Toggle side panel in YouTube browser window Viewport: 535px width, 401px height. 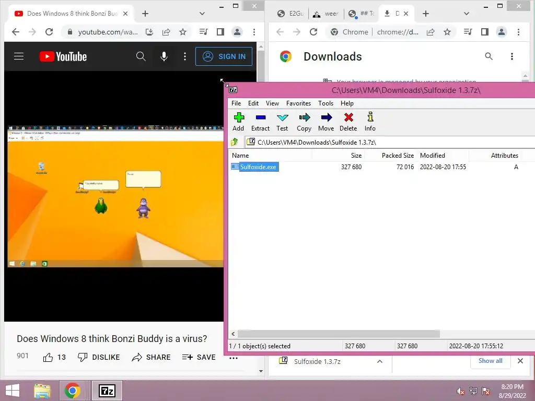coord(220,32)
